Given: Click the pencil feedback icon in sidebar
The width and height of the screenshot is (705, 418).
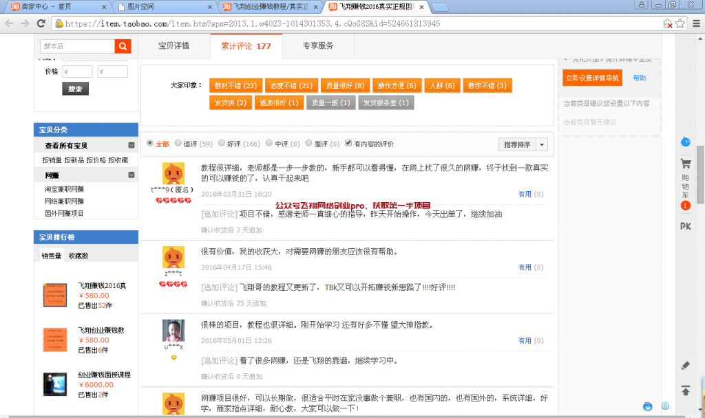Looking at the screenshot, I should [686, 365].
